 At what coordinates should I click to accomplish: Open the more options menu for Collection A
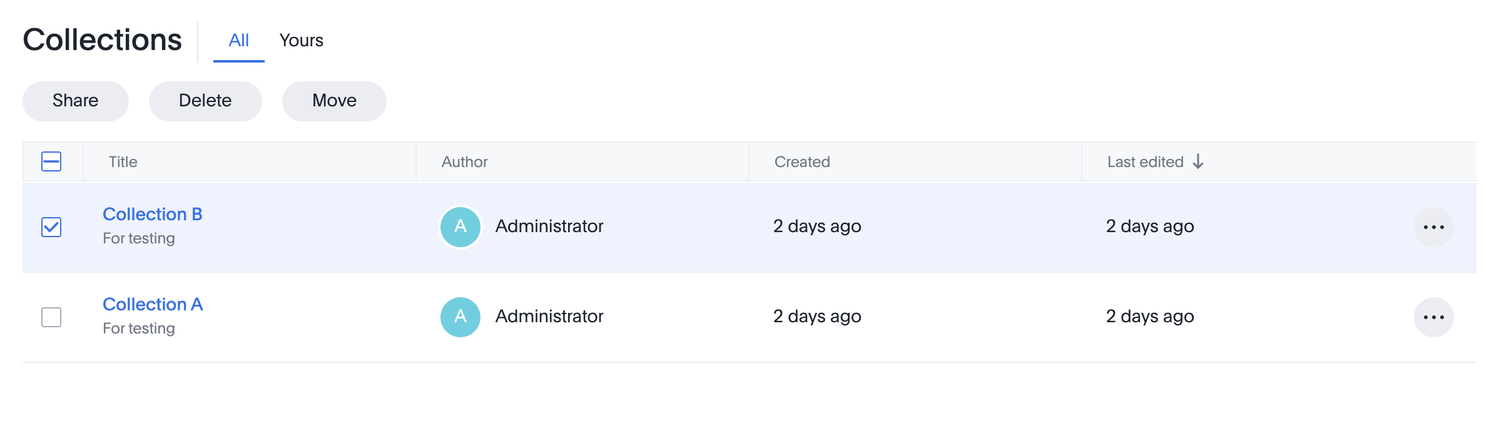1433,317
